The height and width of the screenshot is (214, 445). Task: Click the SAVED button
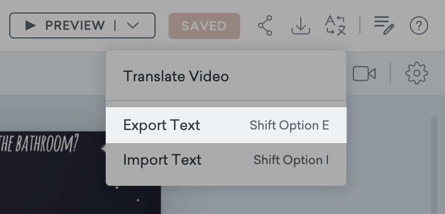(204, 26)
